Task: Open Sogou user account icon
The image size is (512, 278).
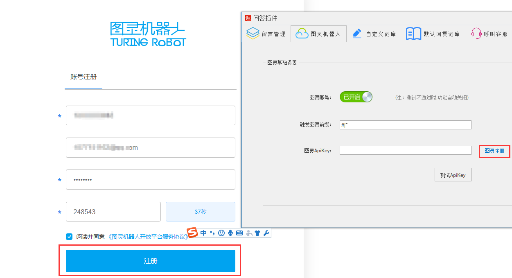Action: pyautogui.click(x=248, y=233)
